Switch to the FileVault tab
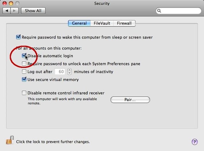The image size is (204, 151). [102, 23]
